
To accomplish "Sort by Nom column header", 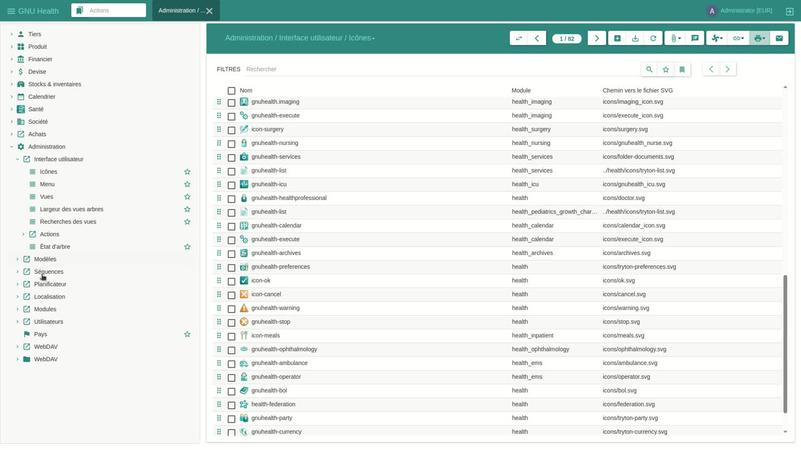I will [x=246, y=91].
